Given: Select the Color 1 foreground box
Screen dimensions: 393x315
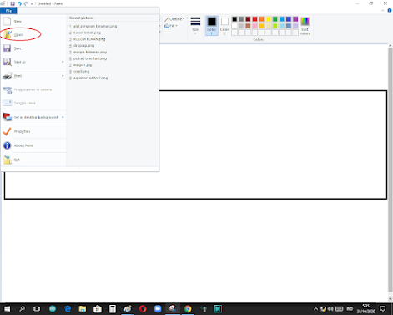Looking at the screenshot, I should pos(212,26).
